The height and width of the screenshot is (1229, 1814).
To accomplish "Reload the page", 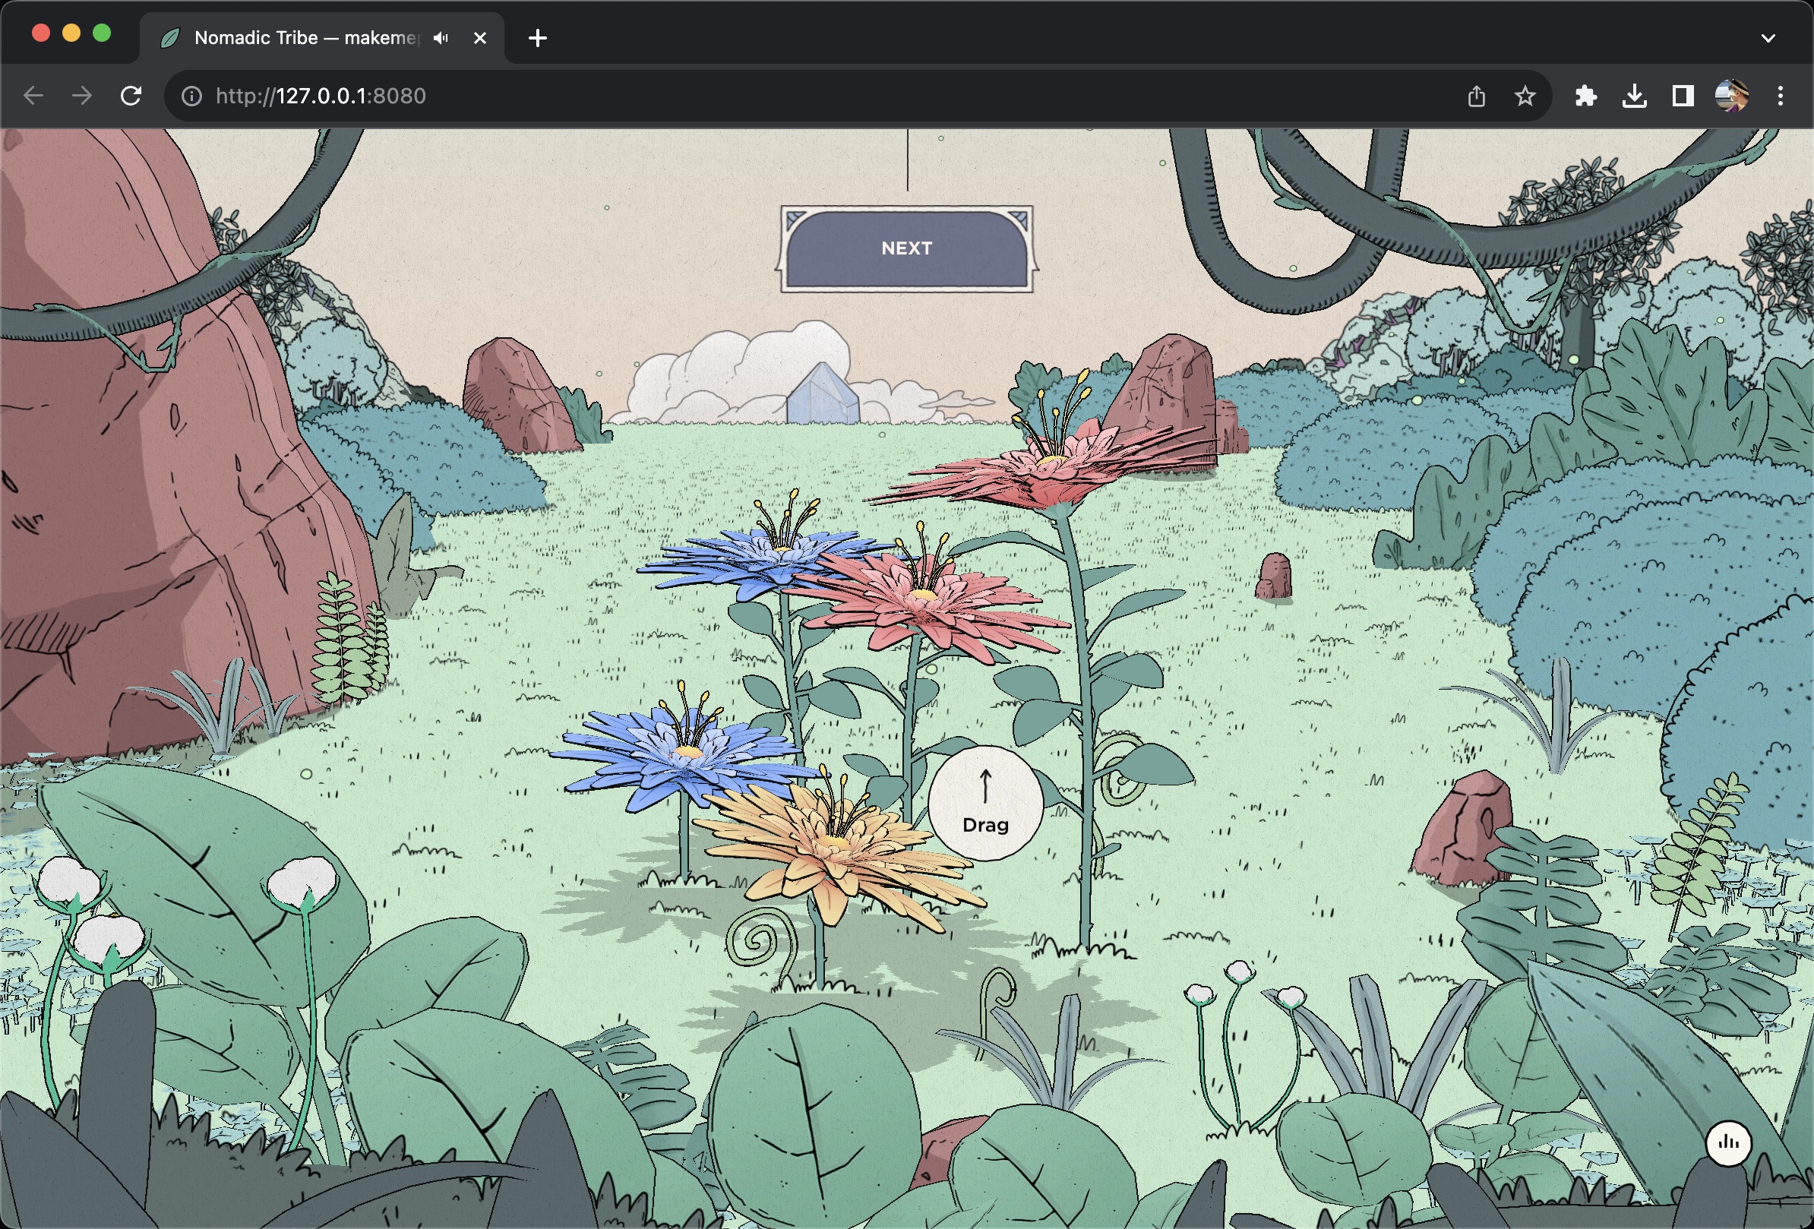I will coord(131,96).
